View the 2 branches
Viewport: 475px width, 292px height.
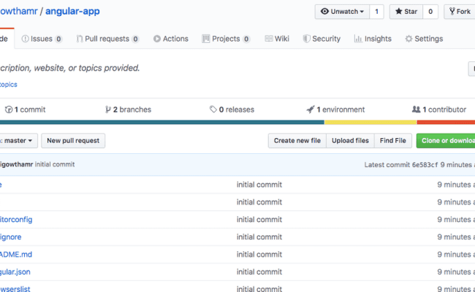[128, 109]
